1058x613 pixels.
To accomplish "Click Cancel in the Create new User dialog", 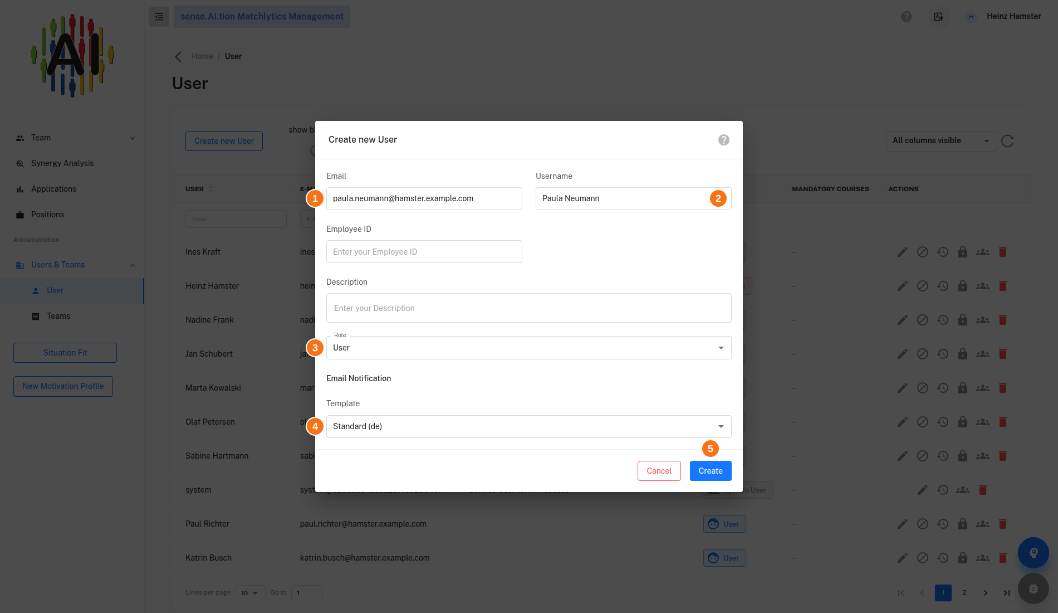I will (659, 471).
